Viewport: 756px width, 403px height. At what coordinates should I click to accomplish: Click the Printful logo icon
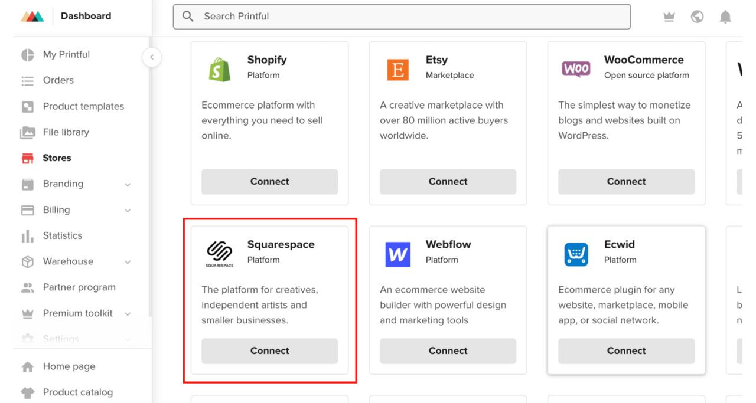point(32,16)
